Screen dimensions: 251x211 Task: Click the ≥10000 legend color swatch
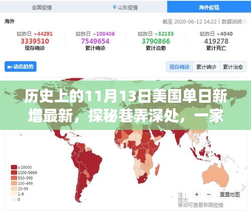point(14,167)
